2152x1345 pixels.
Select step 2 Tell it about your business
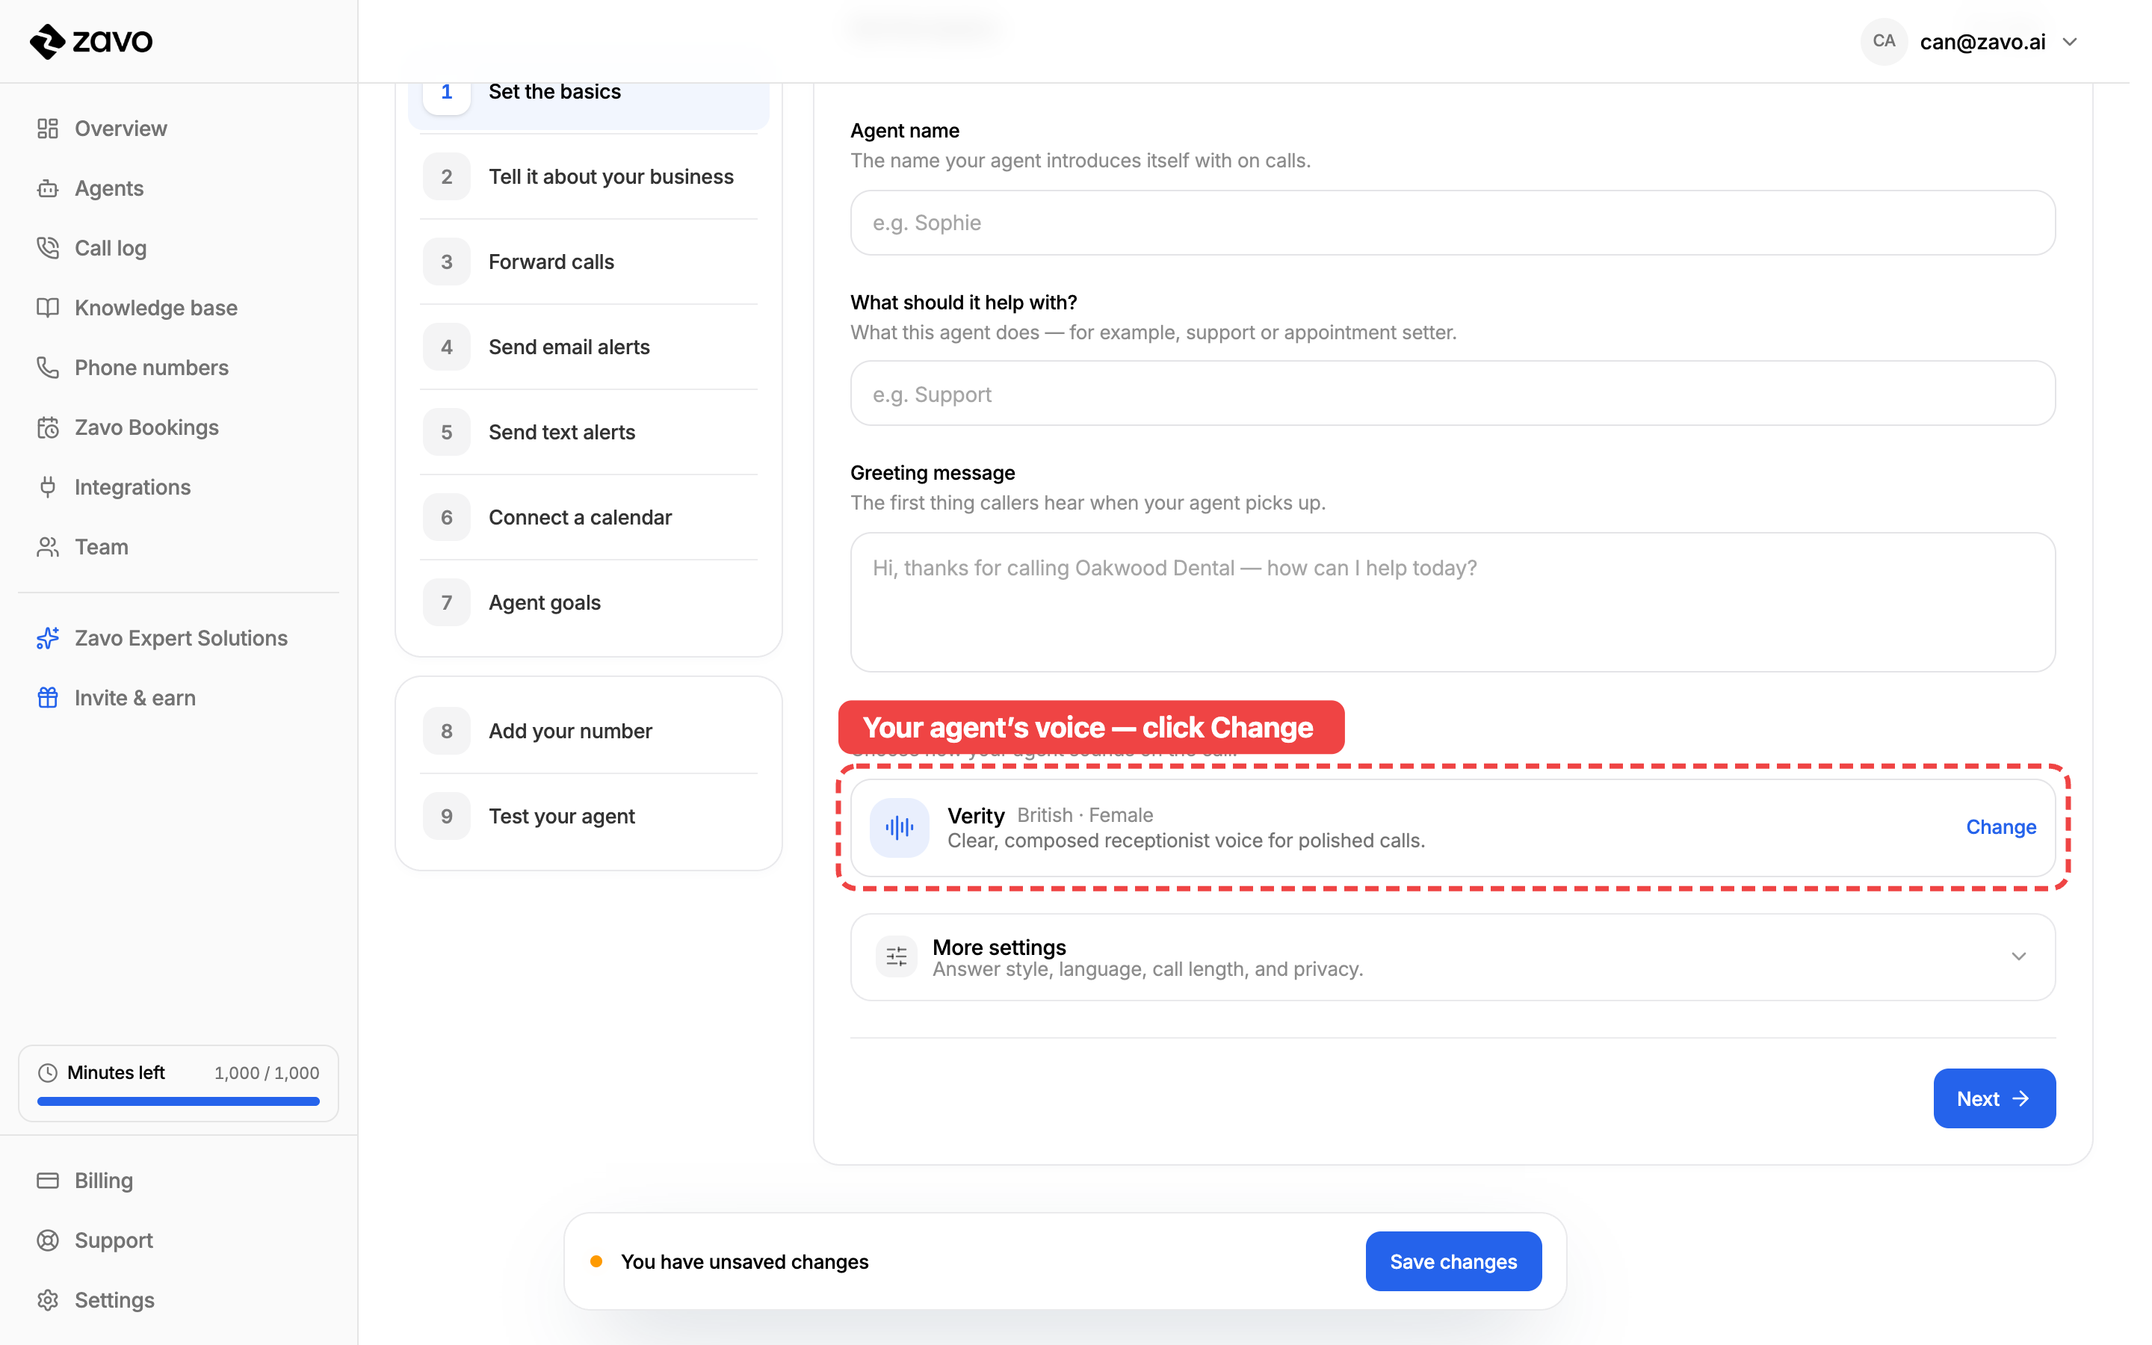click(588, 176)
